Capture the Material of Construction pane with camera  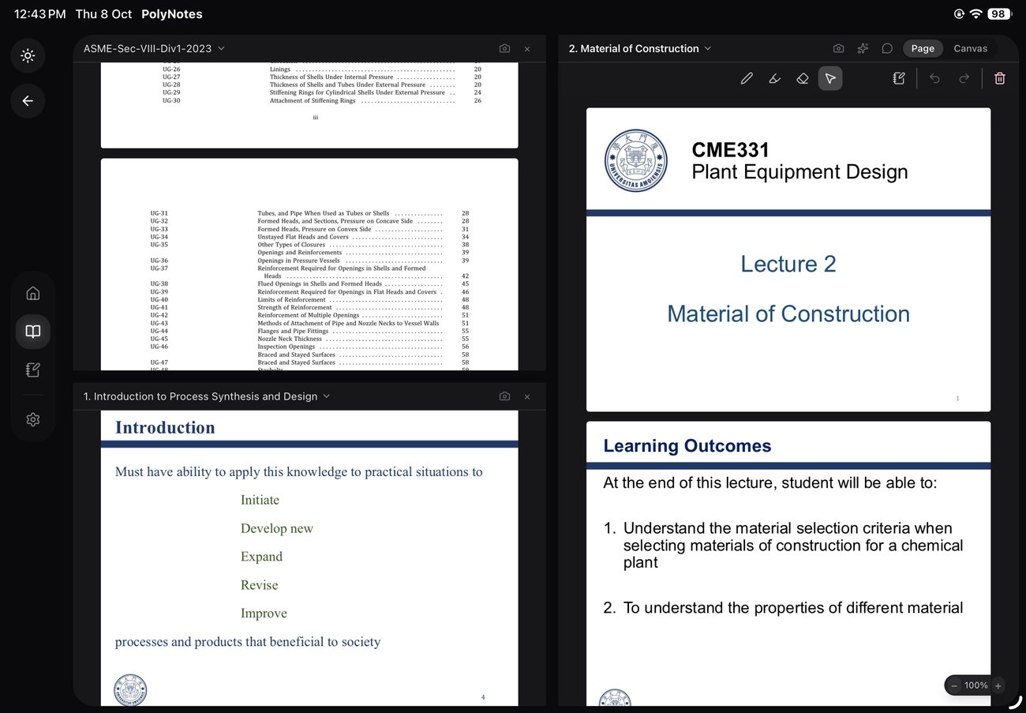pyautogui.click(x=838, y=48)
